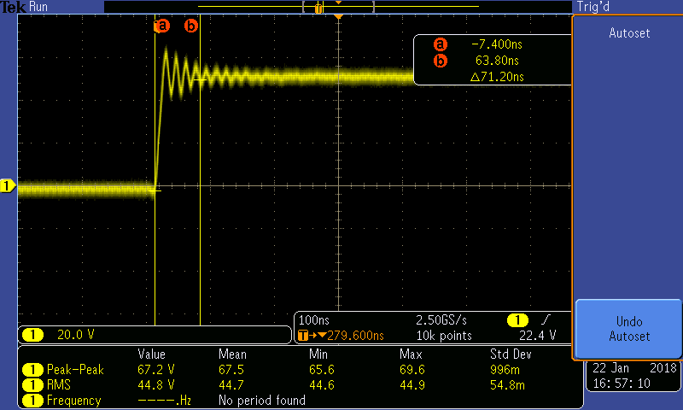Click Peak-Peak value 67.2 V
Screen dimensions: 683x410
point(156,370)
